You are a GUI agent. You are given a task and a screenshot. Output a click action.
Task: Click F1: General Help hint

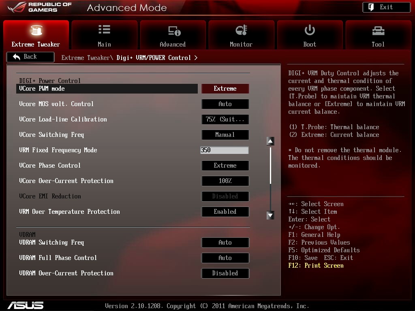tap(314, 235)
